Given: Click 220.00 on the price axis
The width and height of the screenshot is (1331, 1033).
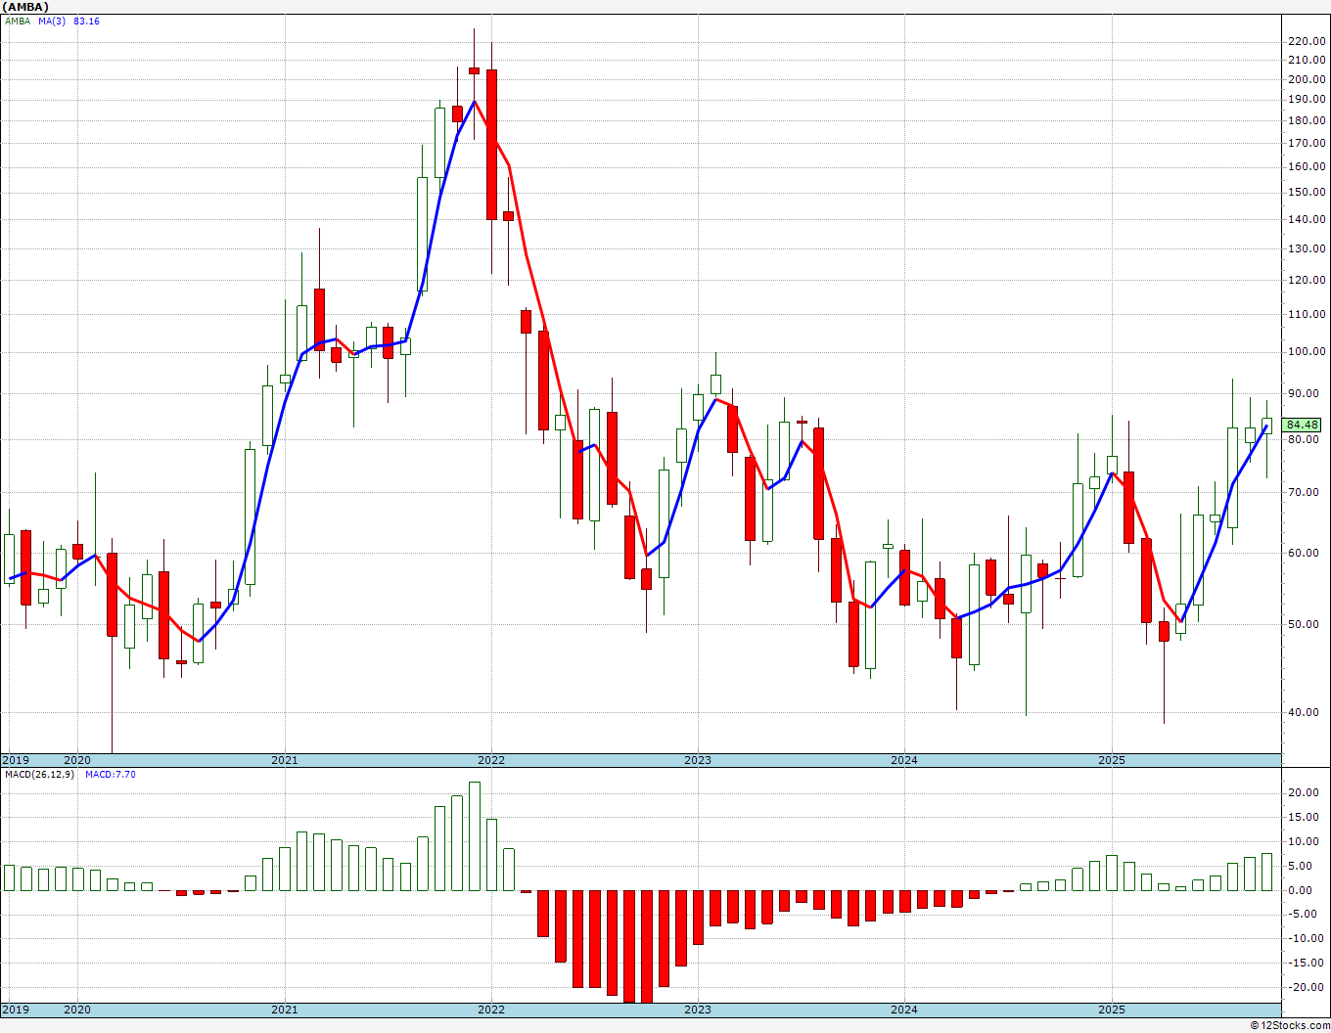Looking at the screenshot, I should (x=1308, y=41).
